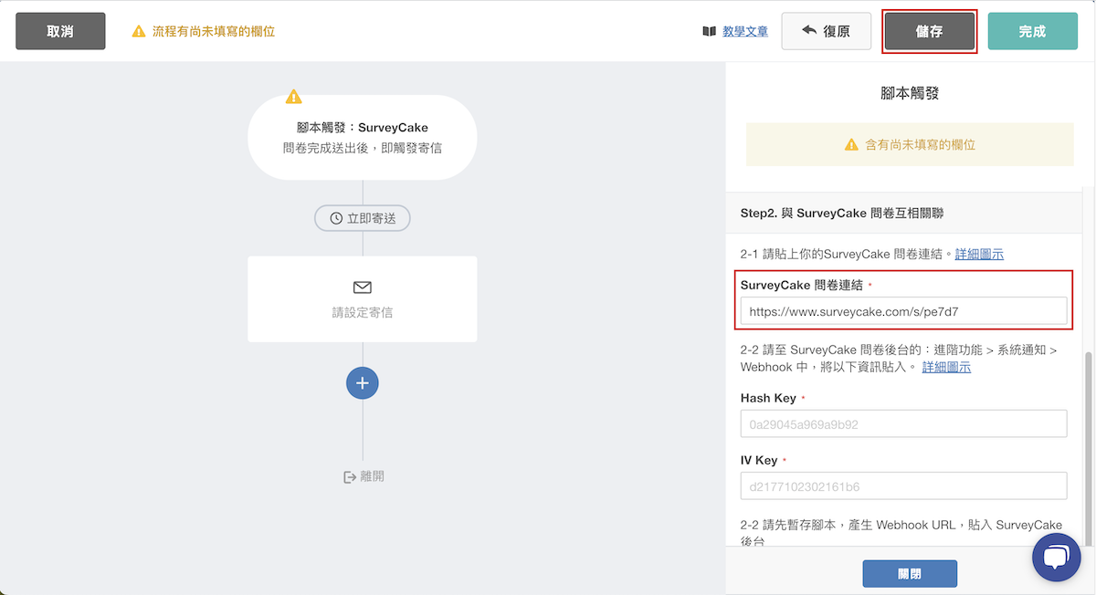Add a step with the plus button
Screen dimensions: 1096x595
coord(363,383)
